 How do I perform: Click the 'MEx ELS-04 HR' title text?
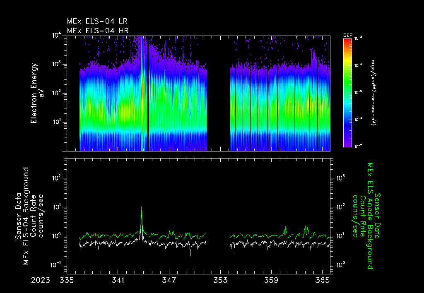tap(98, 31)
